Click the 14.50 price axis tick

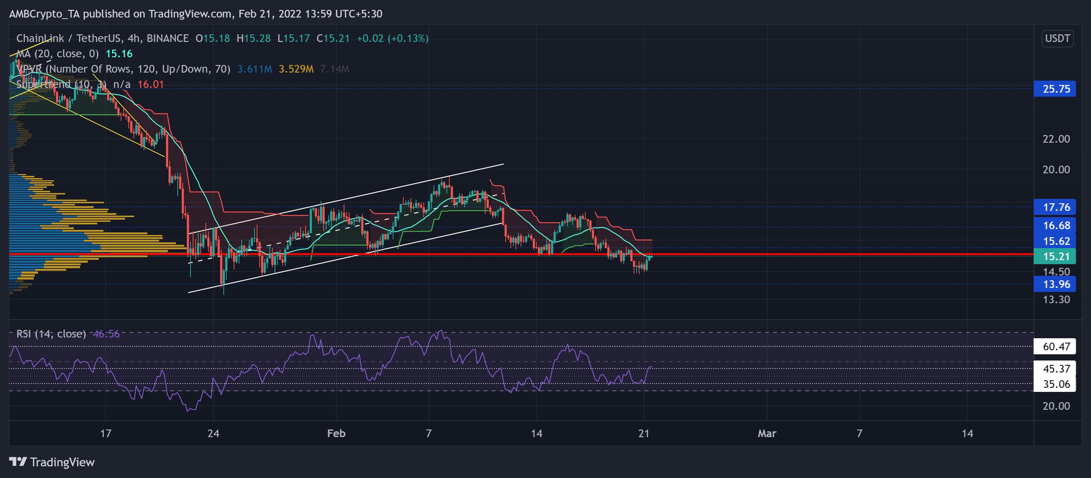[x=1056, y=271]
